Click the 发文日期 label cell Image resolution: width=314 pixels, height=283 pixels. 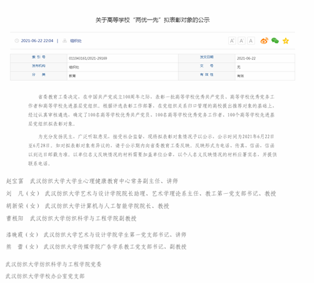[207, 58]
